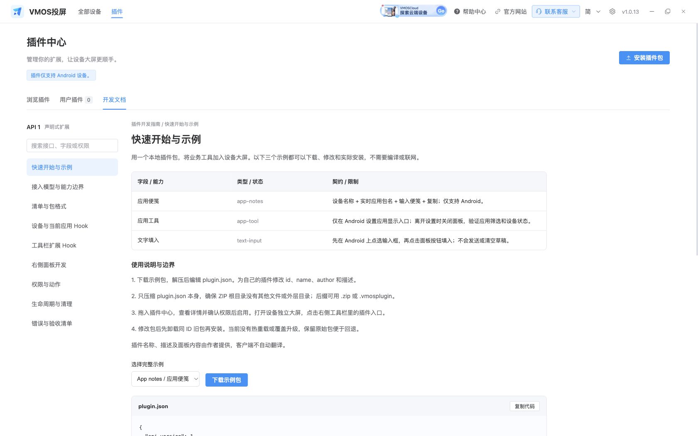698x436 pixels.
Task: Click table cell text-input
Action: coord(249,240)
